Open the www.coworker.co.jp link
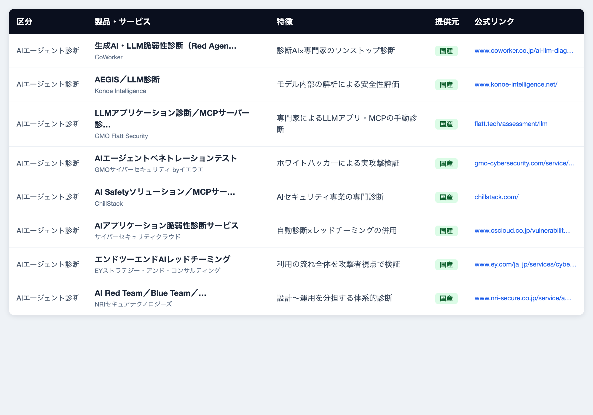The width and height of the screenshot is (593, 415). click(524, 51)
